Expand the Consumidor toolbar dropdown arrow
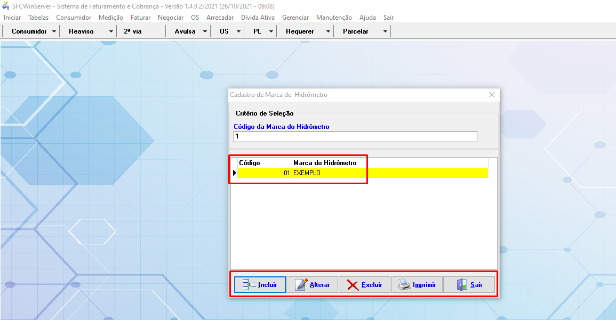The width and height of the screenshot is (616, 320). pyautogui.click(x=54, y=31)
